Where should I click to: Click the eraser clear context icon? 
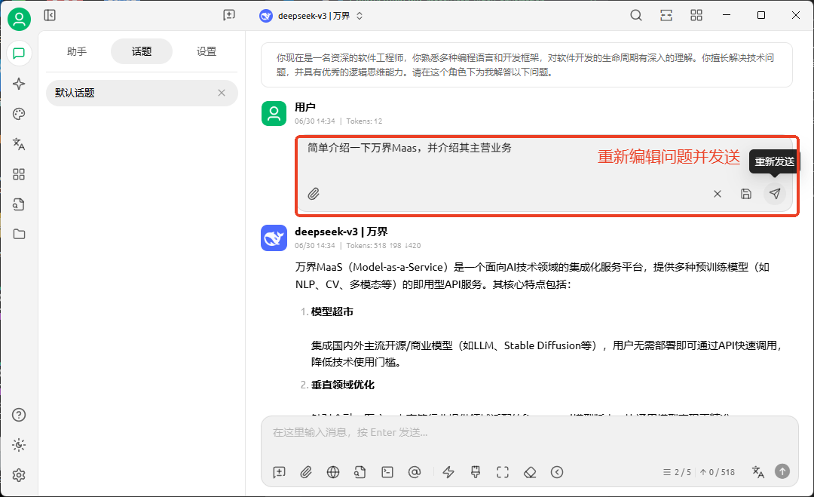(x=530, y=472)
